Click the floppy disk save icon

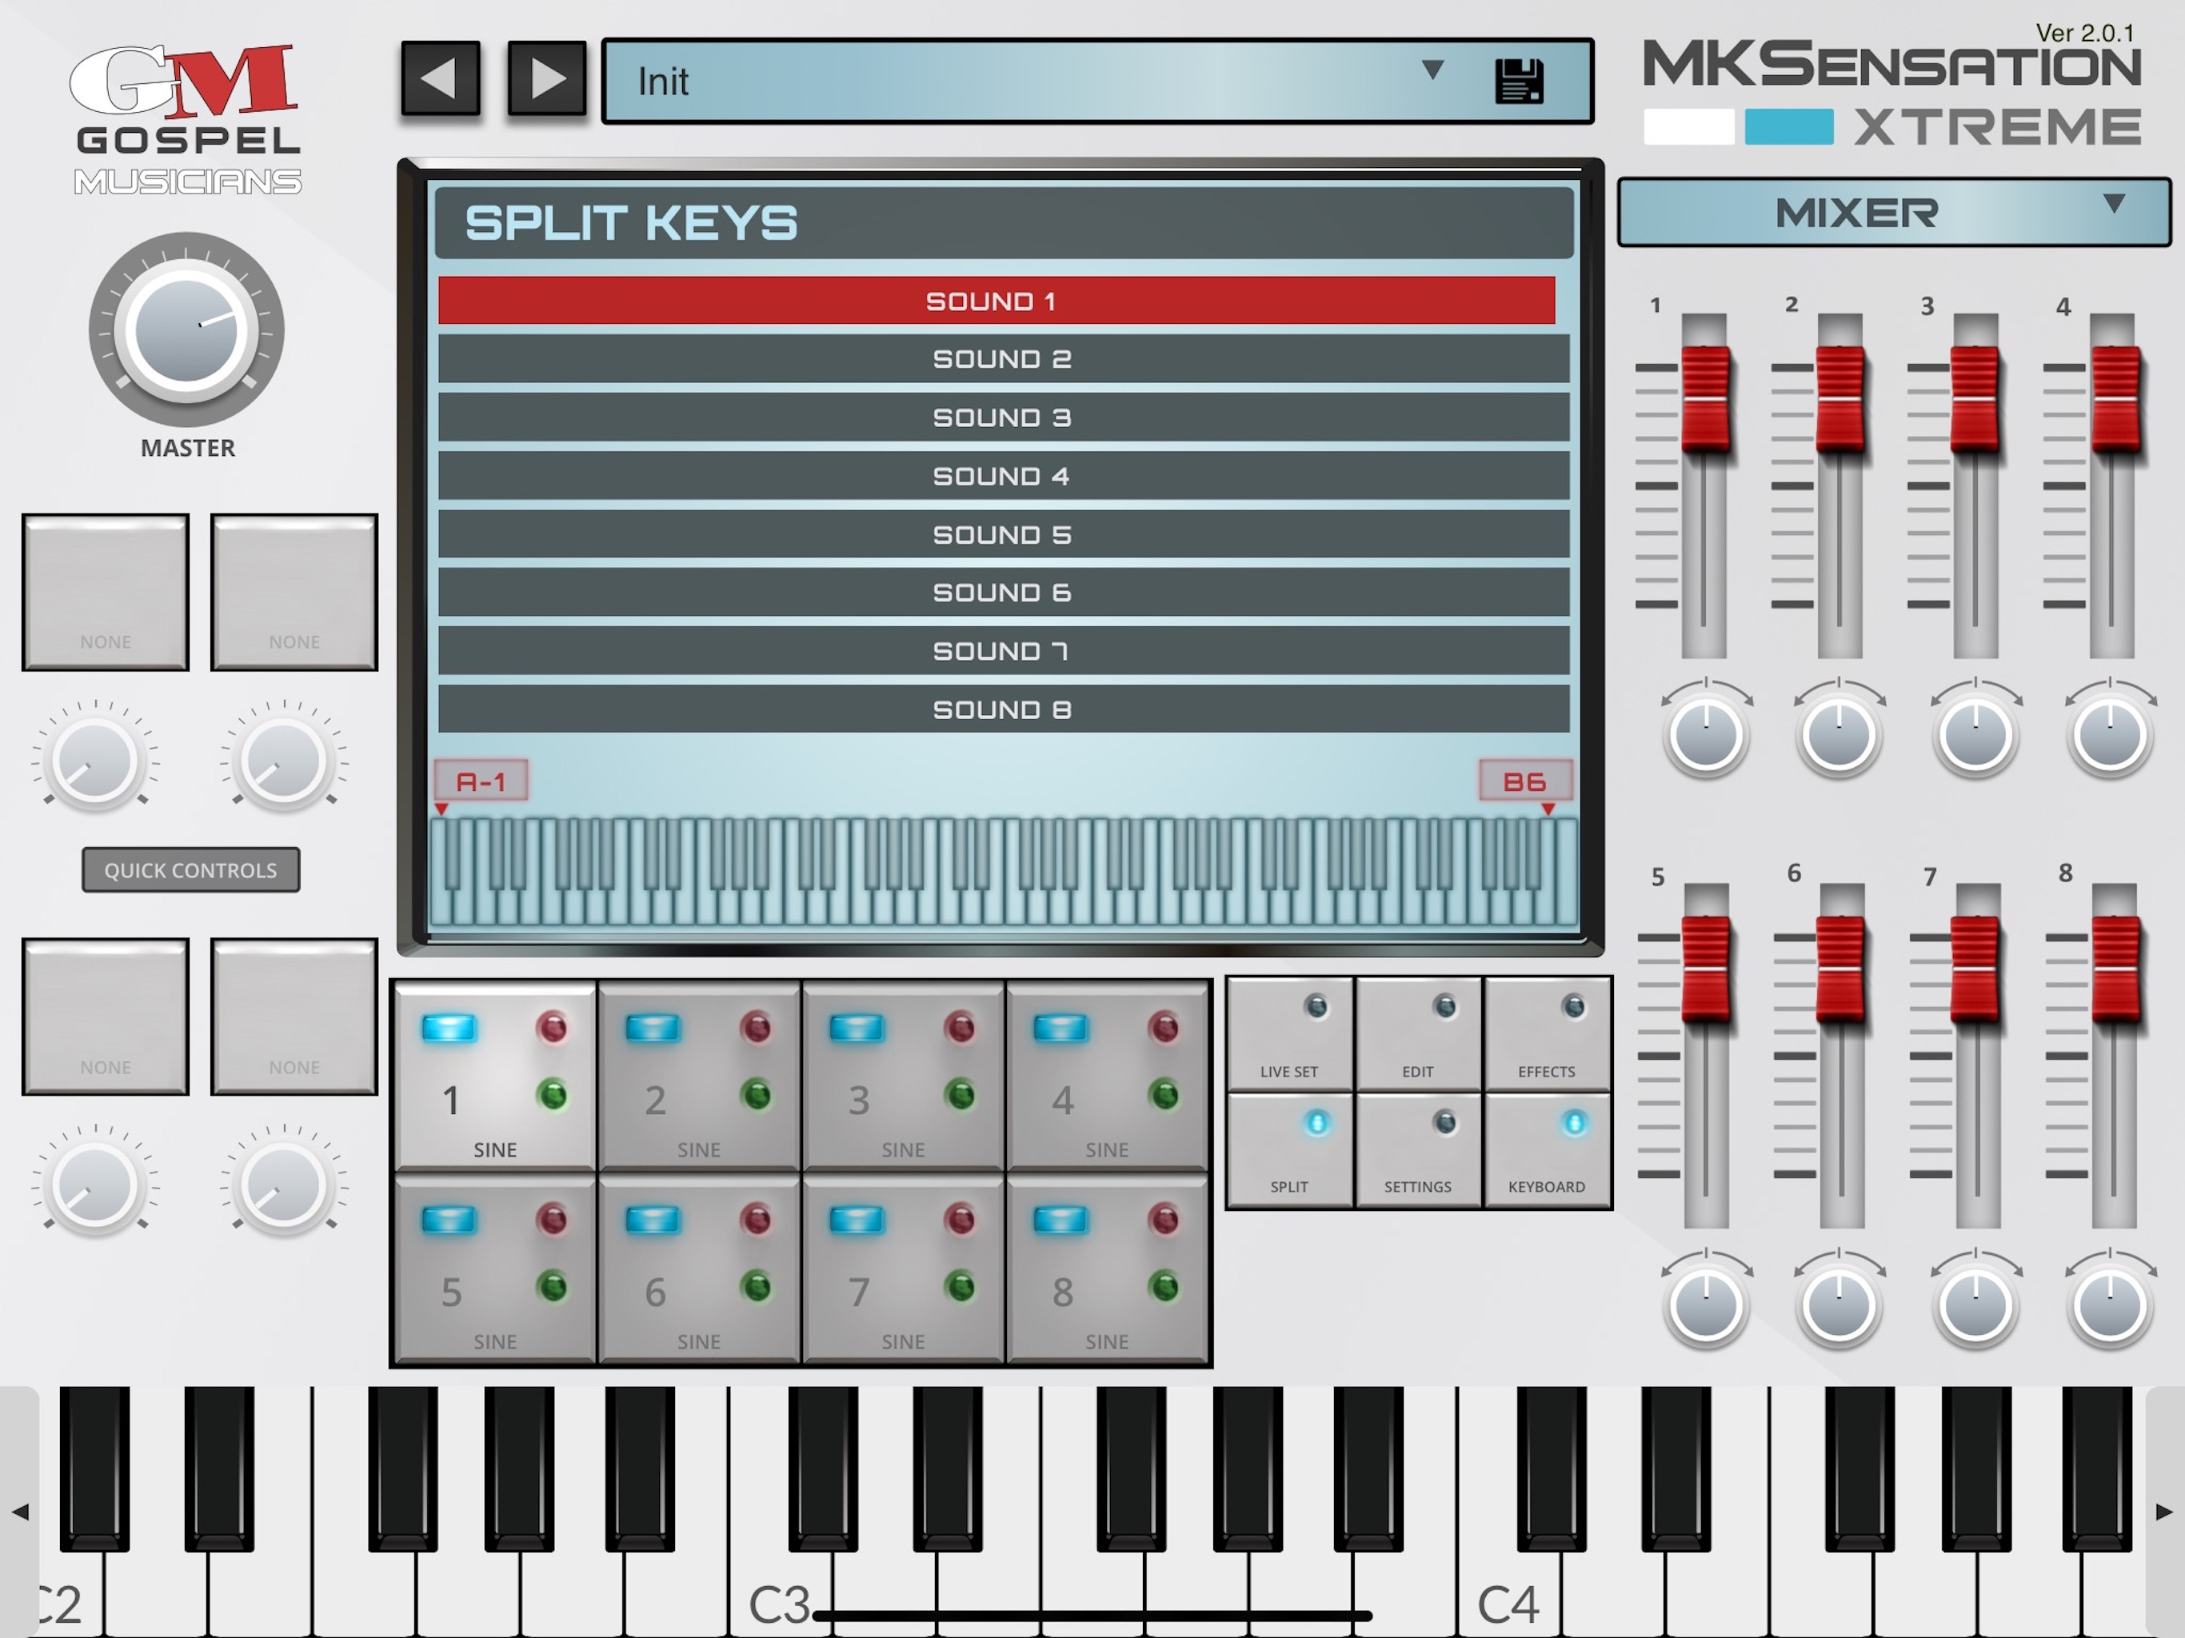point(1518,81)
